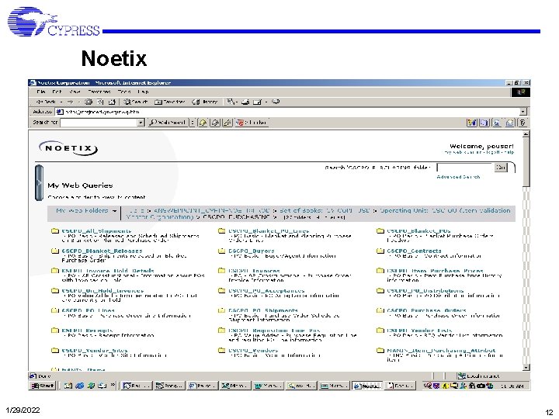Screen dimensions: 559x419
Task: Click the Go button next to search box
Action: click(501, 168)
